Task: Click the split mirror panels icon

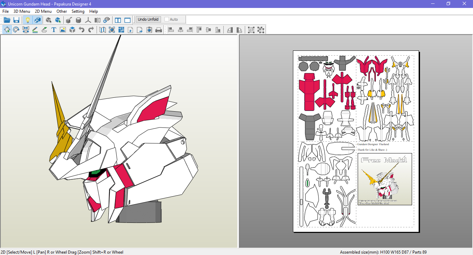Action: tap(97, 20)
